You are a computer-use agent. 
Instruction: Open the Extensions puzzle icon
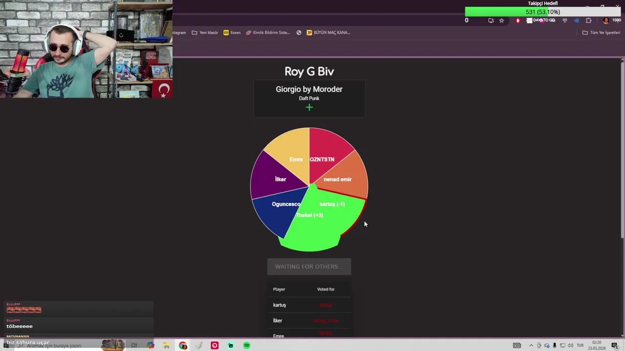[x=588, y=20]
